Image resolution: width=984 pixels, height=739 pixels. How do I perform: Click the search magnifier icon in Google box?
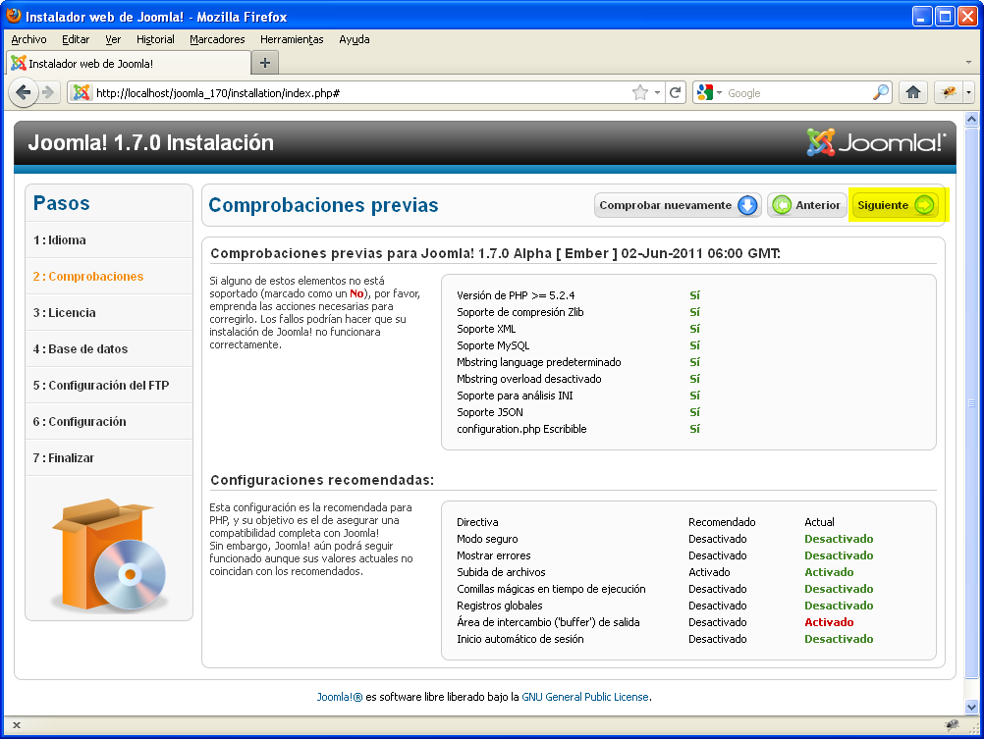click(881, 93)
